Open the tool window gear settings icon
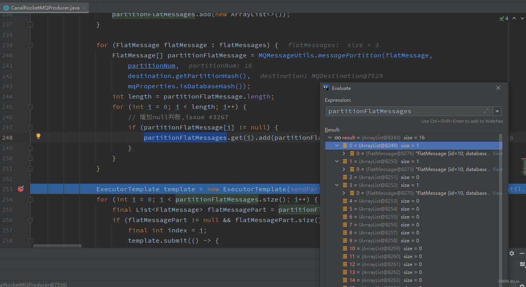This screenshot has height=287, width=526. (x=512, y=253)
